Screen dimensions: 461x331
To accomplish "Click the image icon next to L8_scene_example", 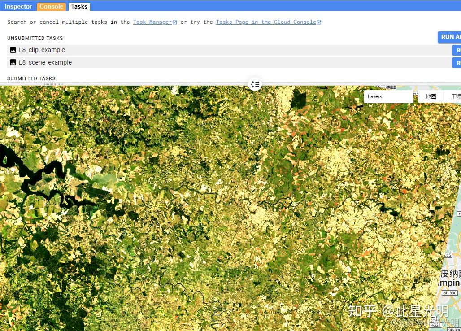I will [13, 62].
